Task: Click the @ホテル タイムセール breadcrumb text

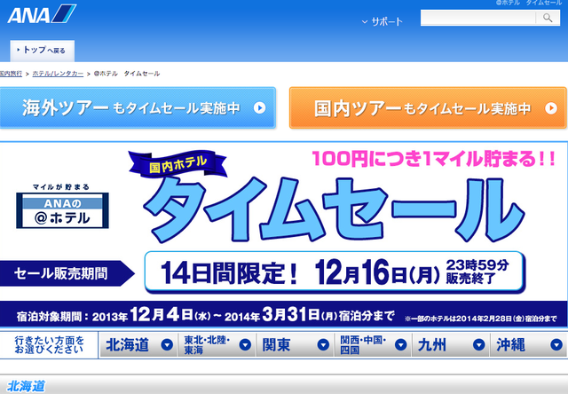Action: pyautogui.click(x=126, y=74)
